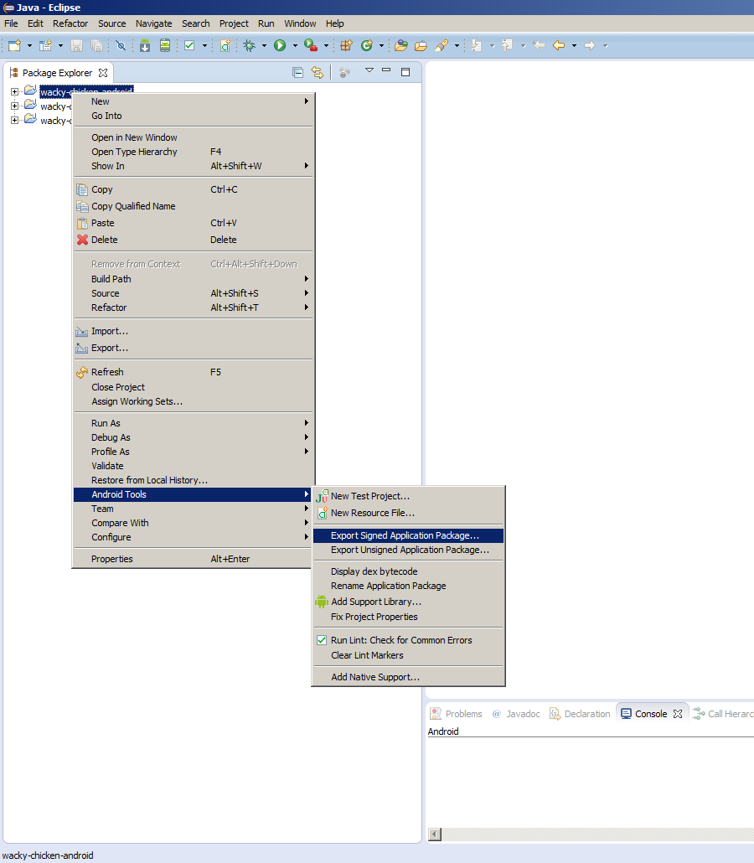Click the Previous Annotation toolbar icon
Viewport: 754px width, 863px height.
pyautogui.click(x=508, y=46)
